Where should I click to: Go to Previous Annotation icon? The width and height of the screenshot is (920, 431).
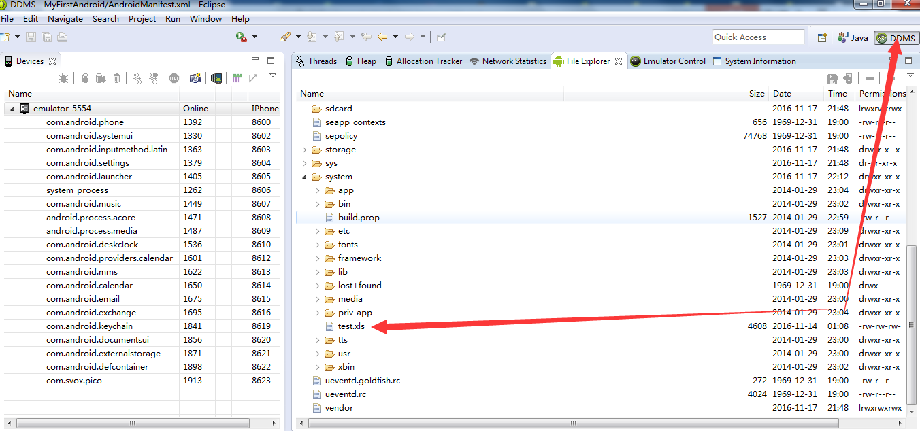tap(338, 37)
